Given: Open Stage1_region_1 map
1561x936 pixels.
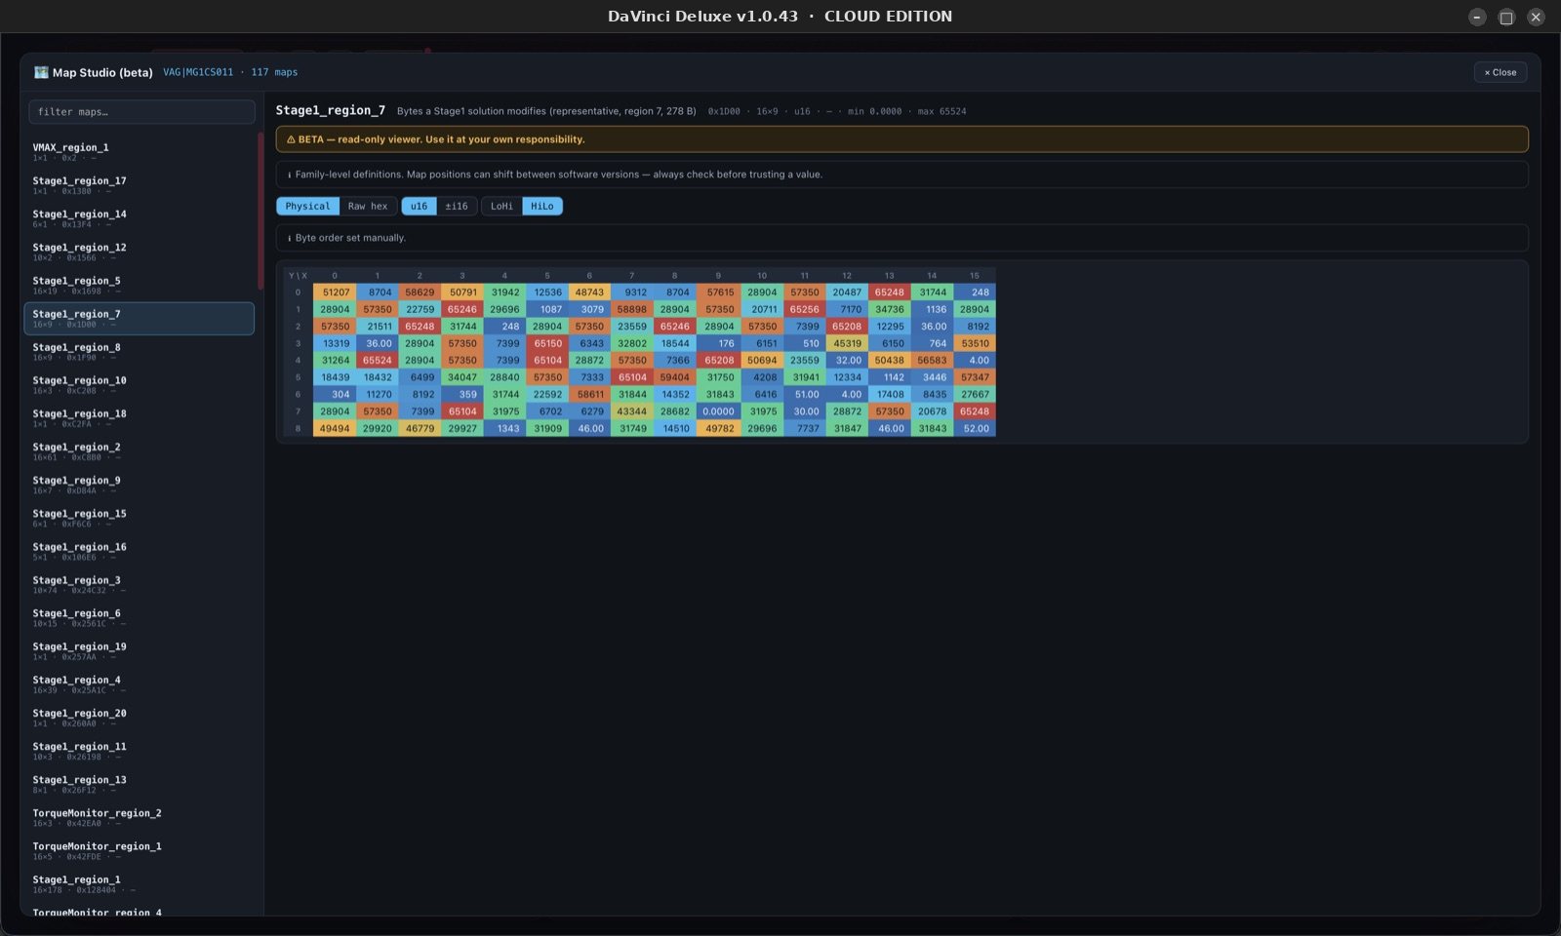Looking at the screenshot, I should [140, 883].
